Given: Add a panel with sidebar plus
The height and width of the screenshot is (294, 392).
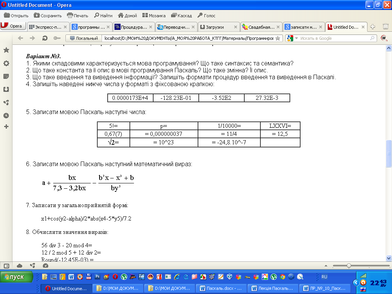Looking at the screenshot, I should coord(6,126).
